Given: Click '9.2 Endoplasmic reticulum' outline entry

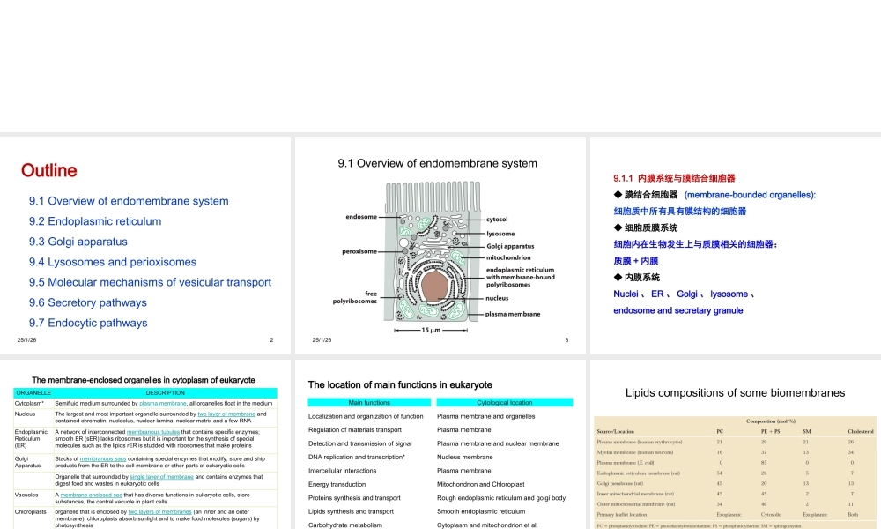Looking at the screenshot, I should tap(95, 221).
